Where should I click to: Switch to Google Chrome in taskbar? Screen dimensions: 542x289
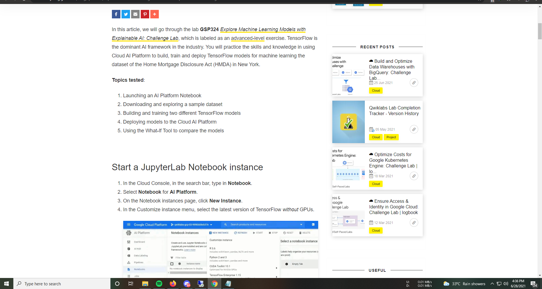[214, 284]
